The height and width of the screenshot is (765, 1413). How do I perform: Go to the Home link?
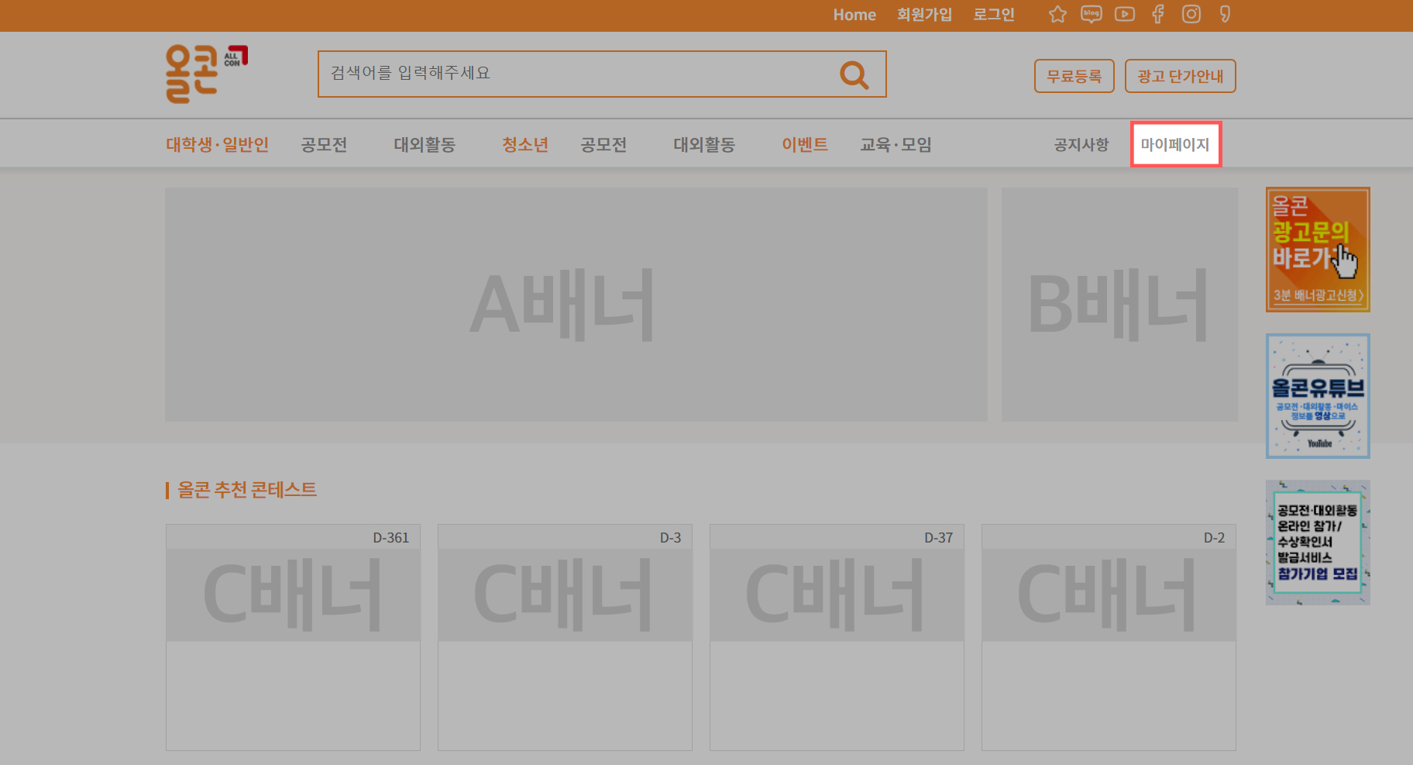[x=854, y=15]
